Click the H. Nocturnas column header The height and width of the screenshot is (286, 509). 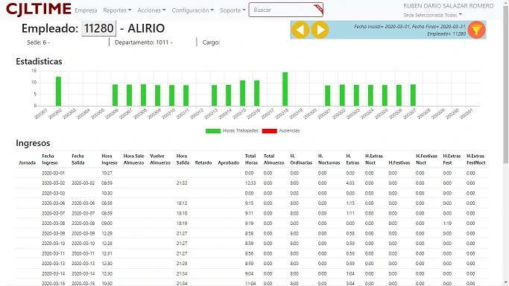coord(329,159)
